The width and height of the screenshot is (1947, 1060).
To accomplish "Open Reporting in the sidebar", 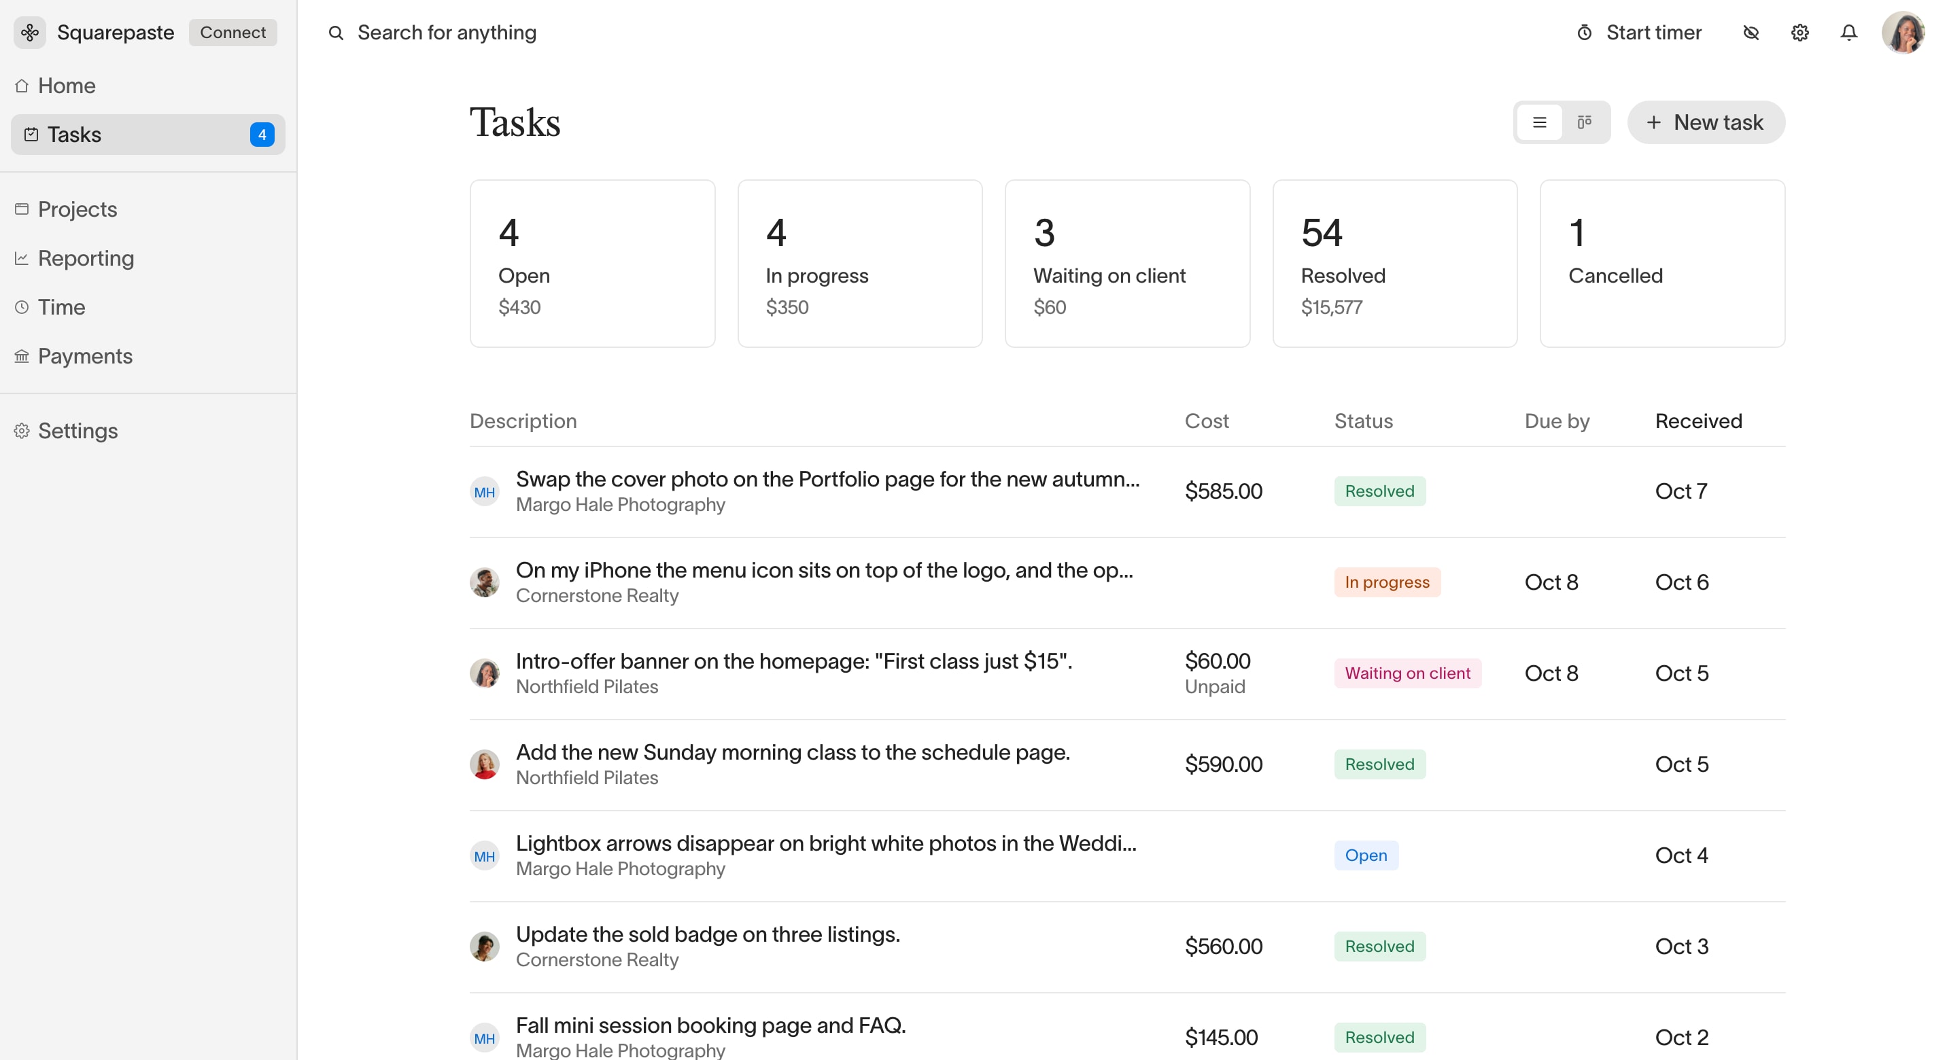I will 148,258.
